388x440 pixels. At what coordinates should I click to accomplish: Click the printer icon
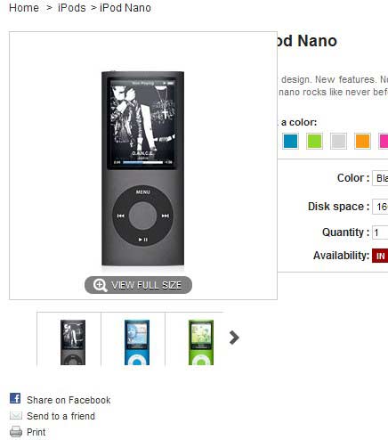coord(16,431)
